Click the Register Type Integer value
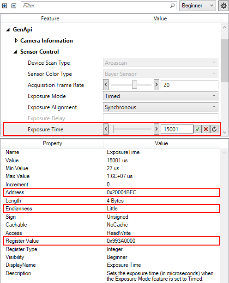Screen dimensions: 229x283 pos(114,249)
